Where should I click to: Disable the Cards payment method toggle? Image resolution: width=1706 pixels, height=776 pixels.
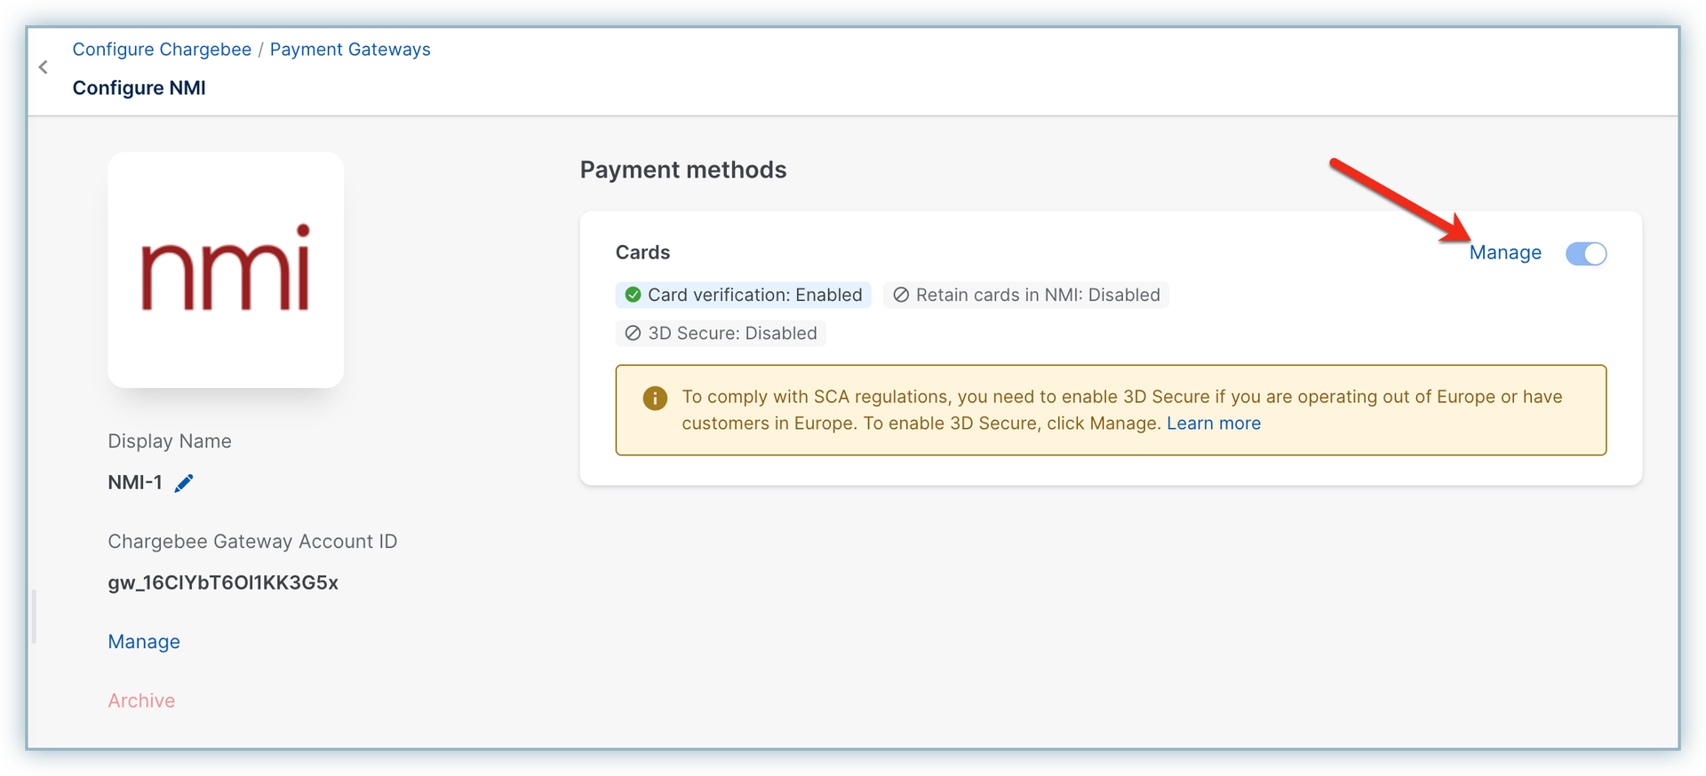tap(1586, 253)
